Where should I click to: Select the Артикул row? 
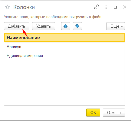coord(64,47)
